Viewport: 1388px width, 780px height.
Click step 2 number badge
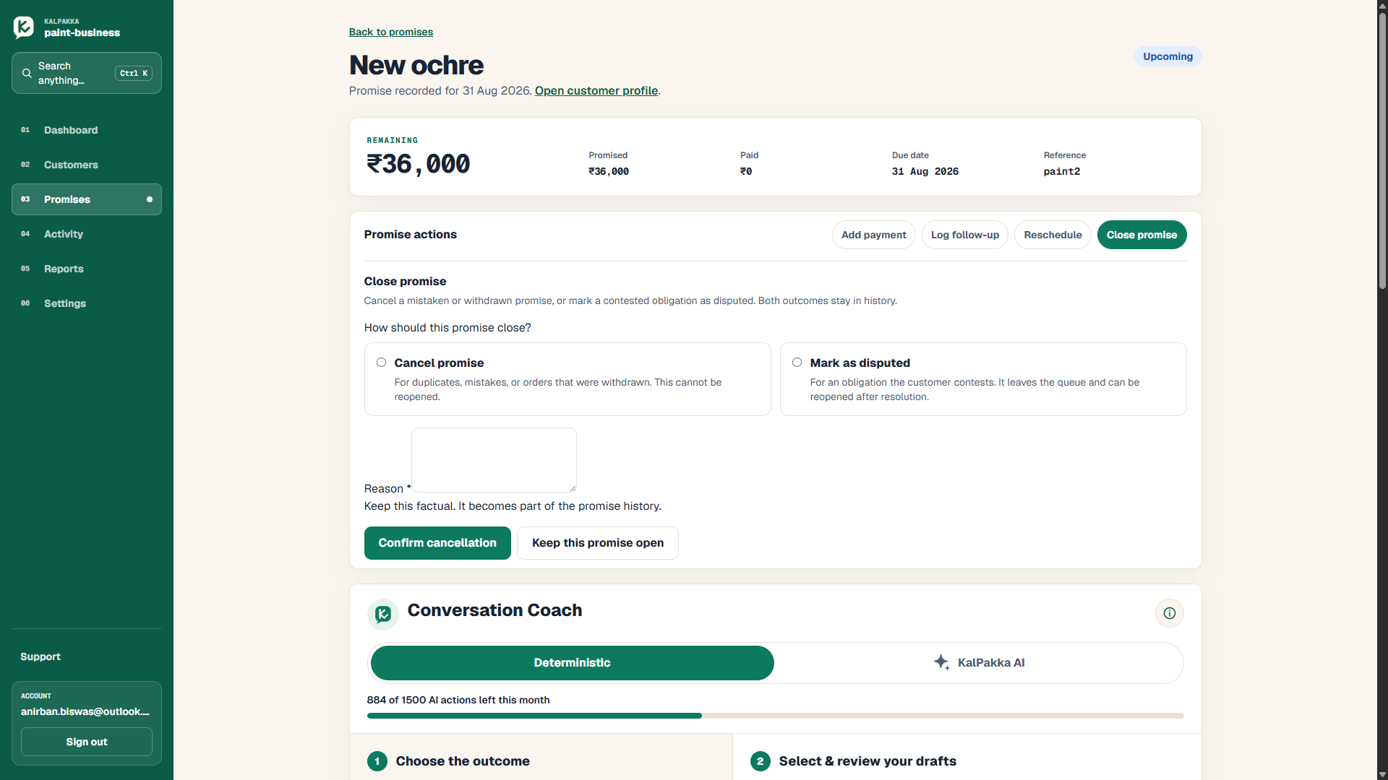[761, 761]
